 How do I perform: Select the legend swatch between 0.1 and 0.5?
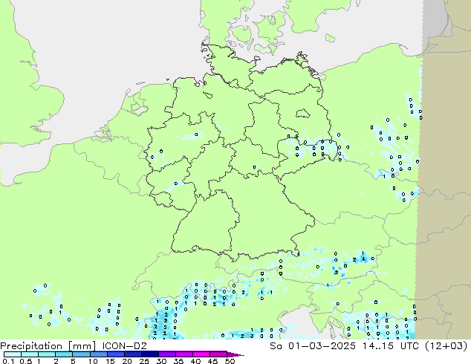(x=13, y=354)
